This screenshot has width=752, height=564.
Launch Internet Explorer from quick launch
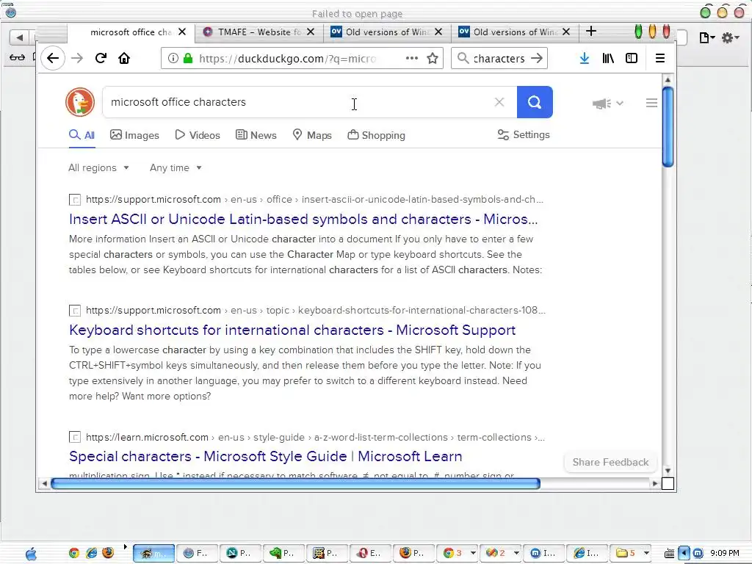[x=91, y=554]
